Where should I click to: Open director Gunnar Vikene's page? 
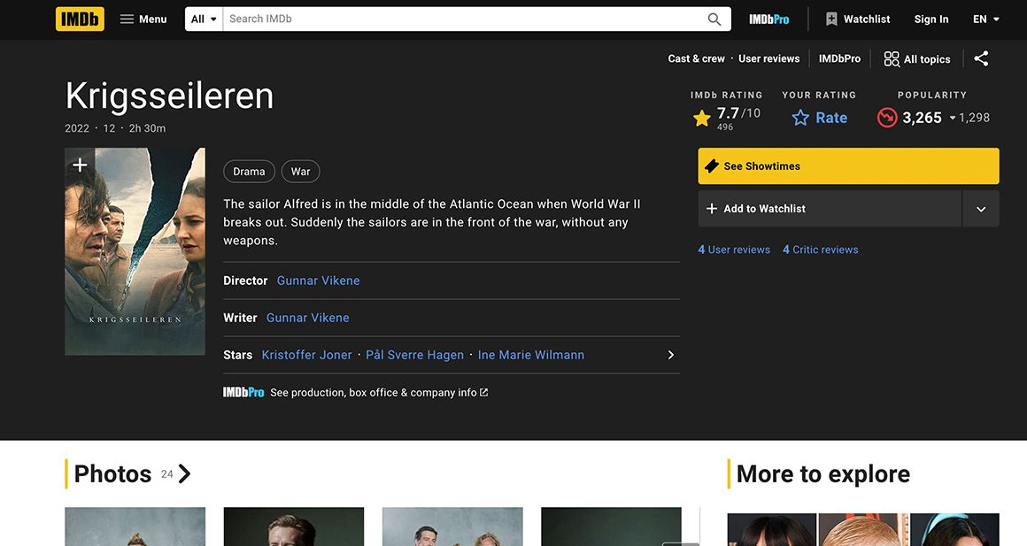click(319, 281)
